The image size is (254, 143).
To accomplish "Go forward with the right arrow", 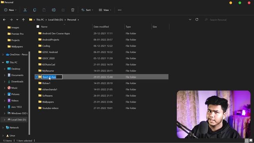I will pos(11,20).
